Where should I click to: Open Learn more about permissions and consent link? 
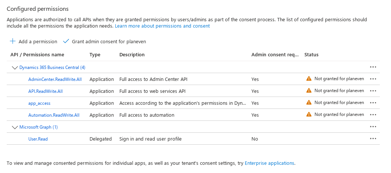pos(162,26)
